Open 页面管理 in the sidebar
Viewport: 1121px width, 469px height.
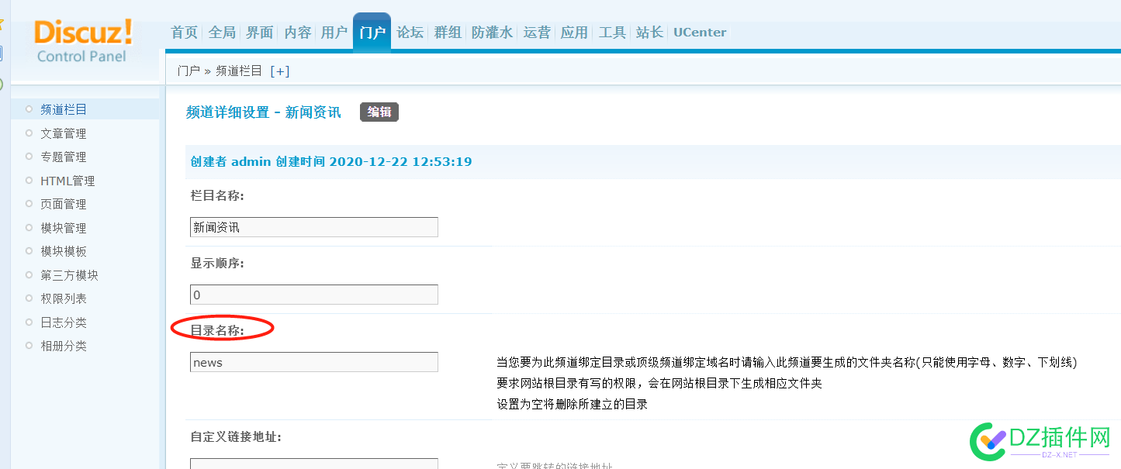pyautogui.click(x=64, y=204)
